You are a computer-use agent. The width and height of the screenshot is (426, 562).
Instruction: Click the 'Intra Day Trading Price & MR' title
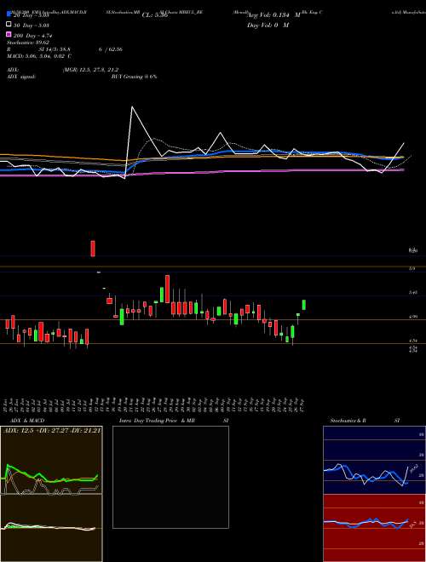click(x=157, y=421)
